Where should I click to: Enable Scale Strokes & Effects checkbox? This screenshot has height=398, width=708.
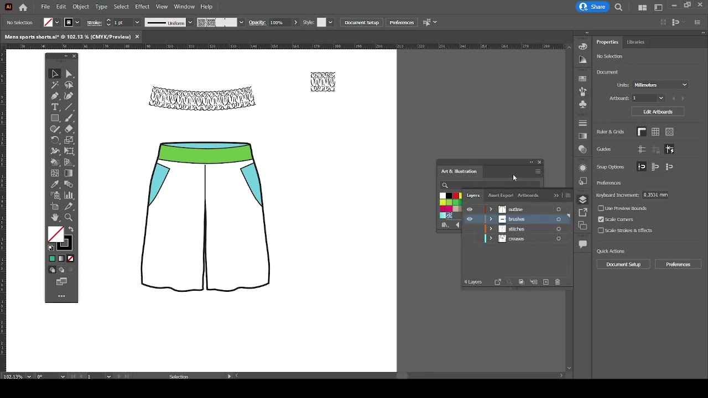coord(601,231)
